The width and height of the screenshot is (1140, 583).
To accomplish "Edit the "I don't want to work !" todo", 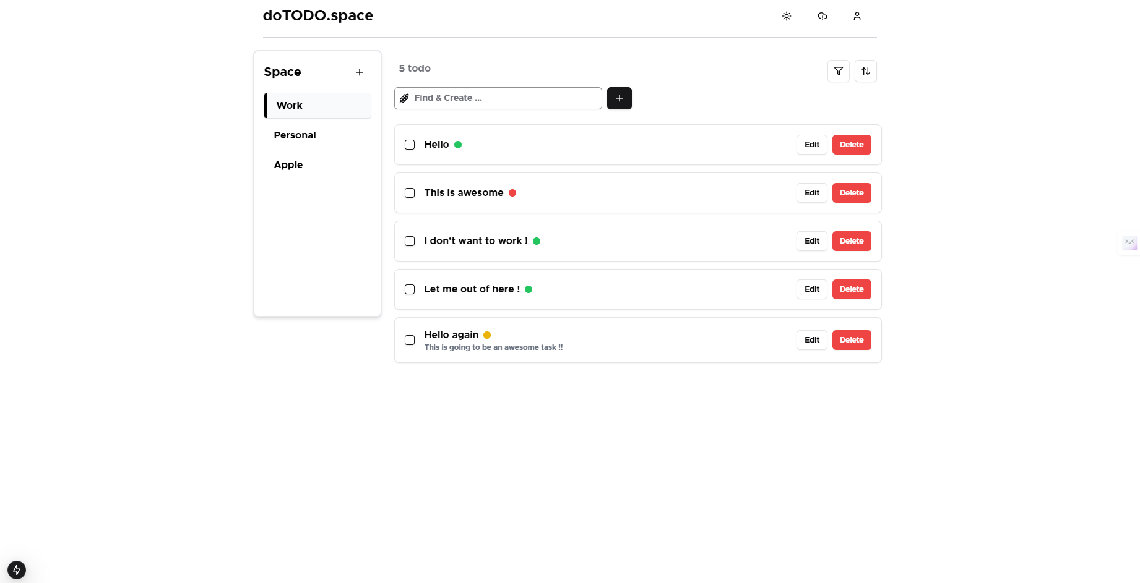I will [812, 241].
